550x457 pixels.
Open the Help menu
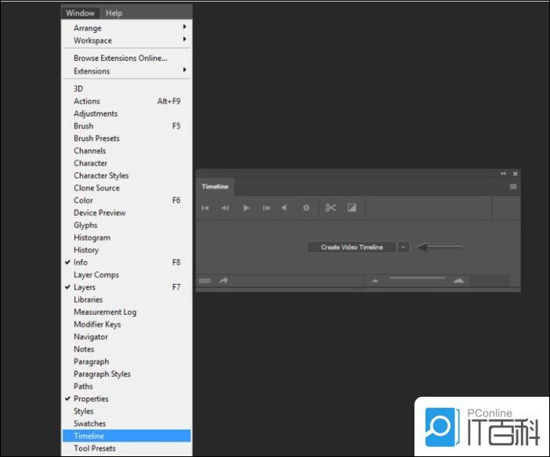(x=114, y=13)
